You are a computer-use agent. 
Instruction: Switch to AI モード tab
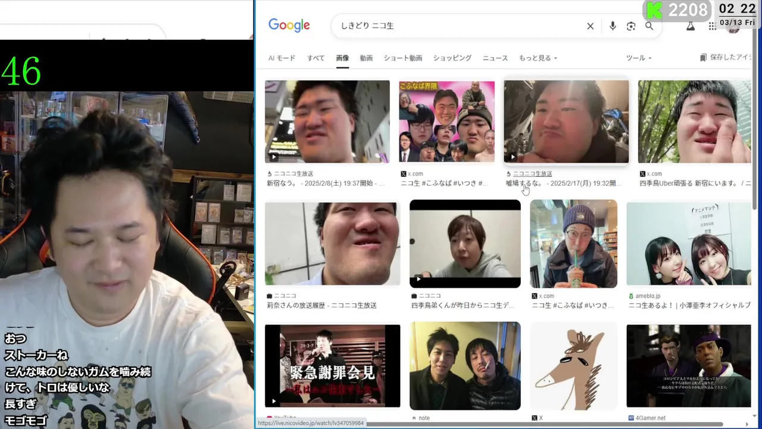click(x=282, y=58)
